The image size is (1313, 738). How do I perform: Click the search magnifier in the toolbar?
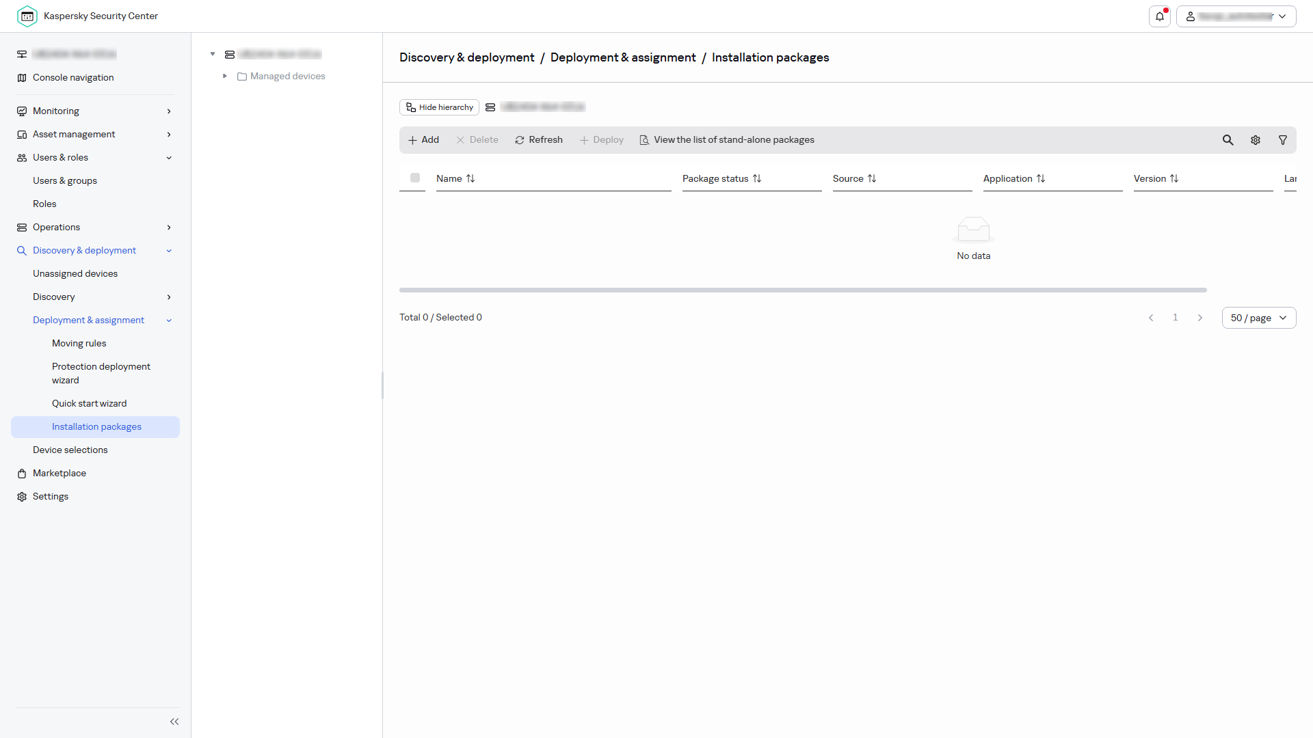point(1228,140)
